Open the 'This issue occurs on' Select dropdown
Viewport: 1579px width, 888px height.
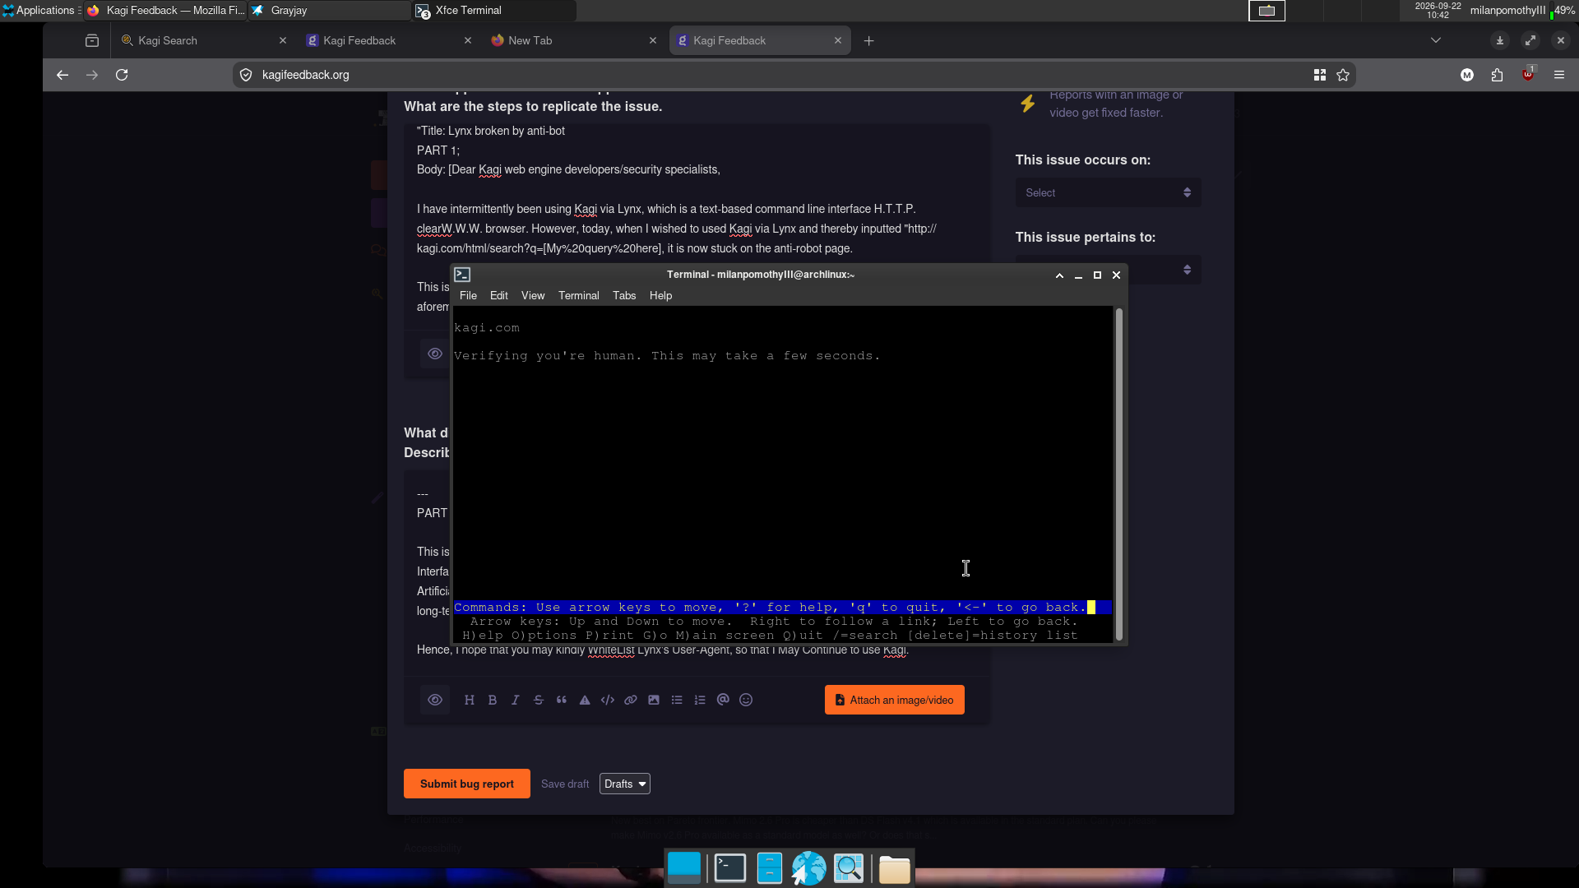click(x=1108, y=192)
